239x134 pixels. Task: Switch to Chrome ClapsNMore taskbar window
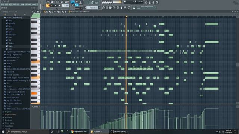79,131
